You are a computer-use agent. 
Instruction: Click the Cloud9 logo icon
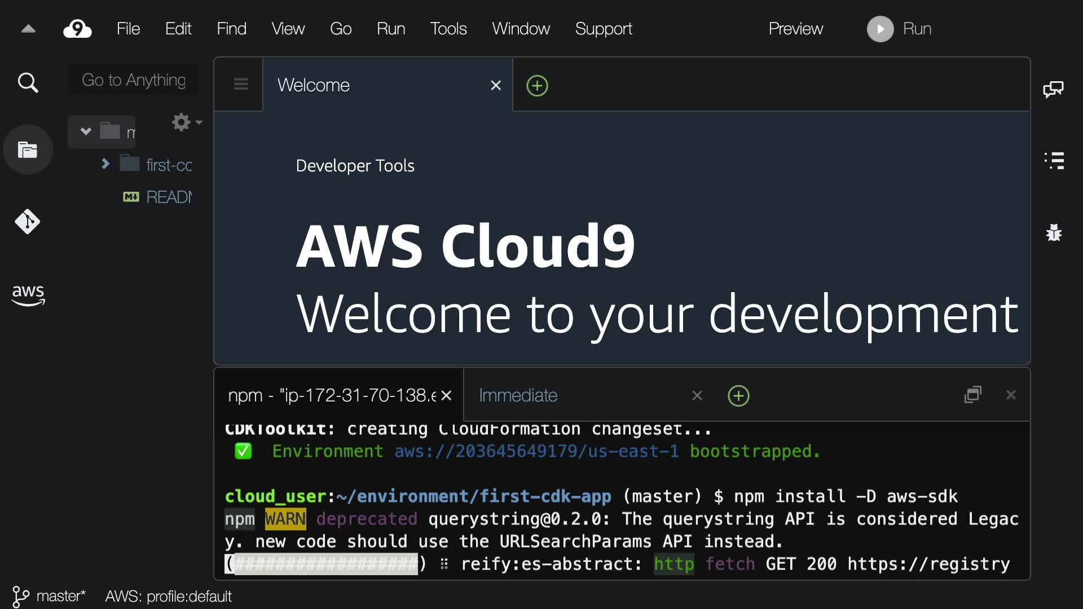pyautogui.click(x=77, y=29)
